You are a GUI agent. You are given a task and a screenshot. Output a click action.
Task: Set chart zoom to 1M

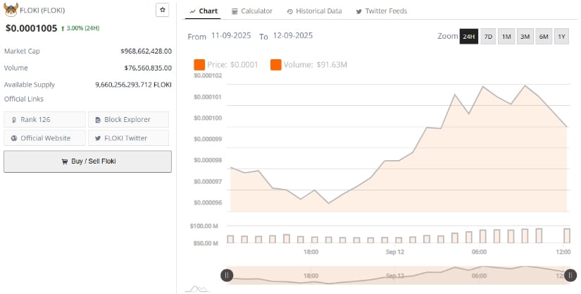[x=506, y=37]
